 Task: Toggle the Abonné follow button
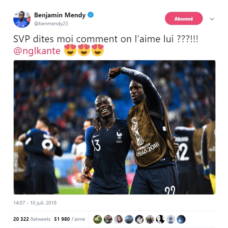tap(184, 18)
